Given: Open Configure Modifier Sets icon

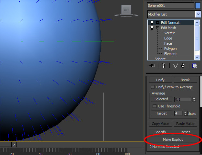Looking at the screenshot, I should [x=194, y=66].
